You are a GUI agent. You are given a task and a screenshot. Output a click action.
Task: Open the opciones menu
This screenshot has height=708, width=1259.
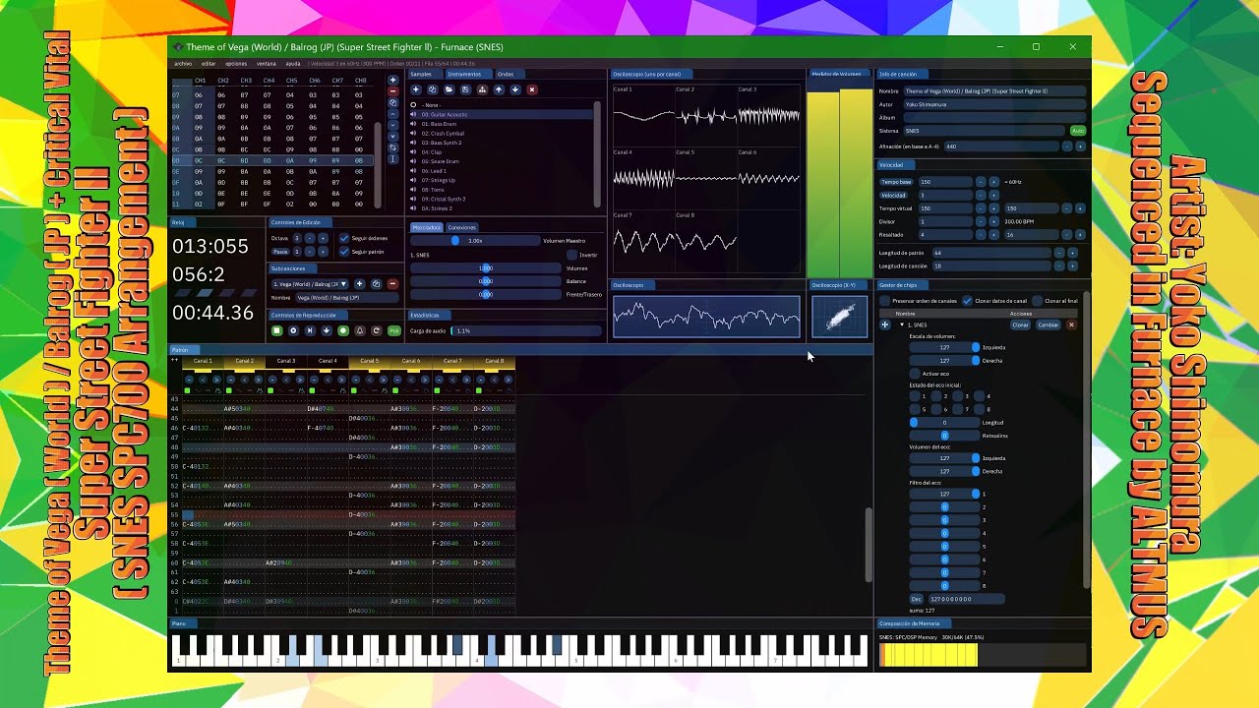point(236,63)
